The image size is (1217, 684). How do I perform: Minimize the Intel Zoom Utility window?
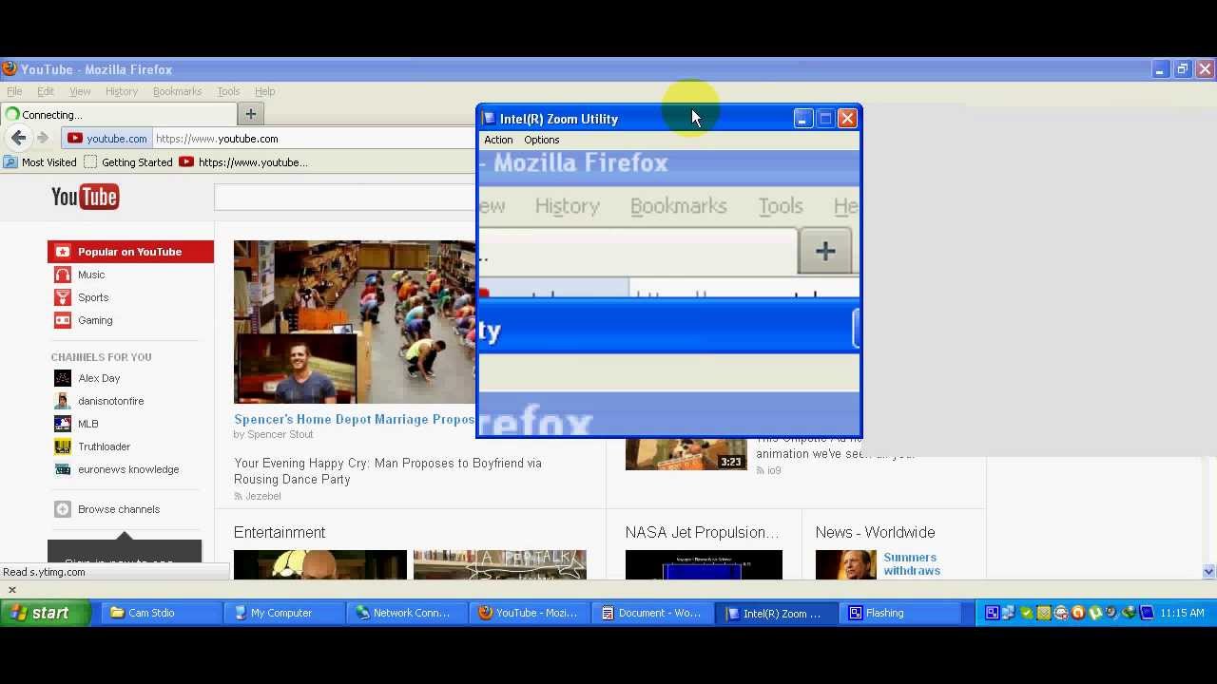(802, 119)
